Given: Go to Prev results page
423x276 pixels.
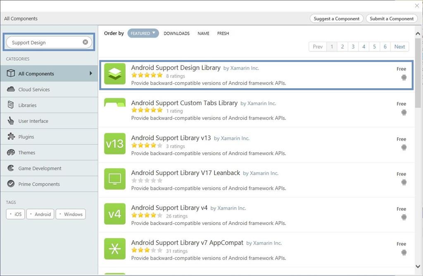Looking at the screenshot, I should click(x=318, y=47).
